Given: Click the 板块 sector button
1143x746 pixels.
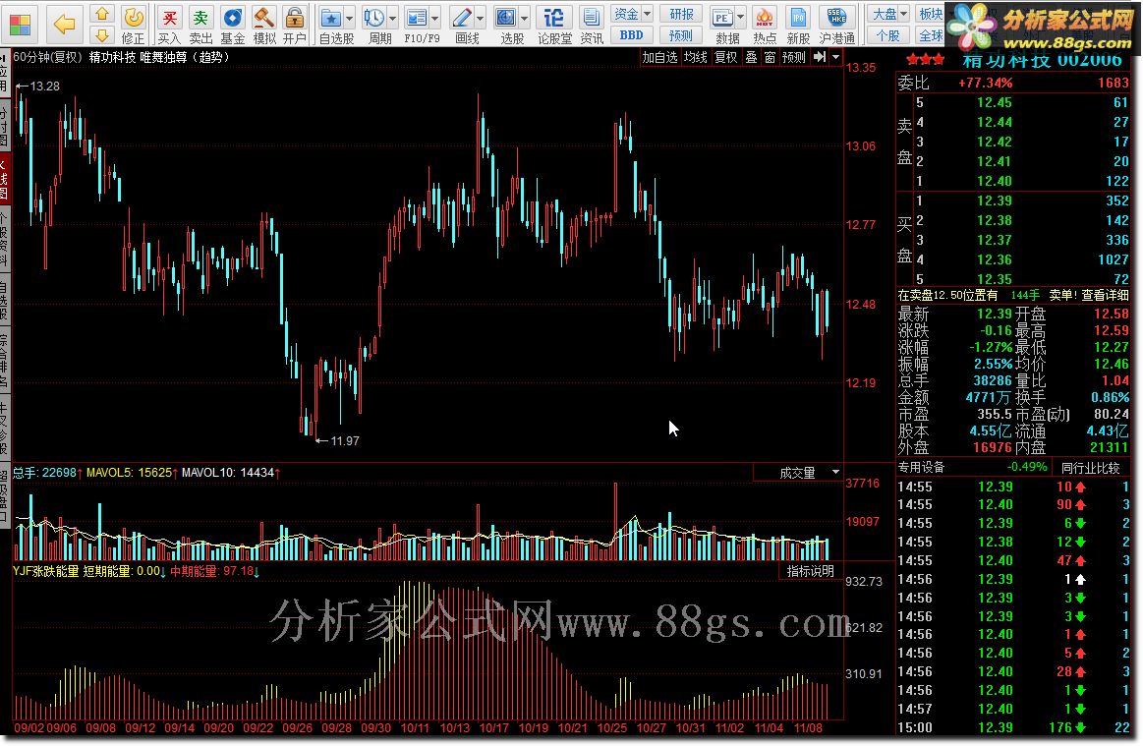Looking at the screenshot, I should pyautogui.click(x=931, y=14).
